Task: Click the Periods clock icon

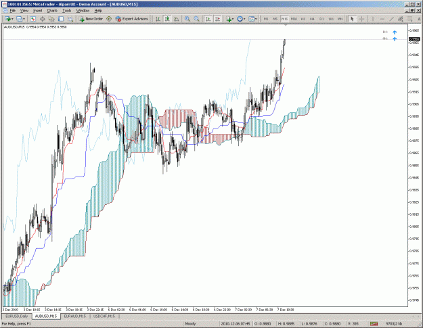Action: coord(240,19)
